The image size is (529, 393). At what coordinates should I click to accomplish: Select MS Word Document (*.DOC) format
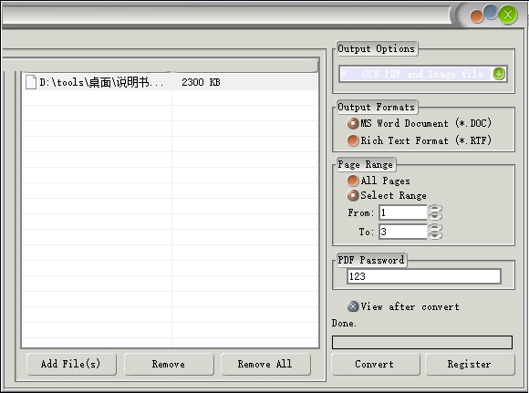(353, 123)
